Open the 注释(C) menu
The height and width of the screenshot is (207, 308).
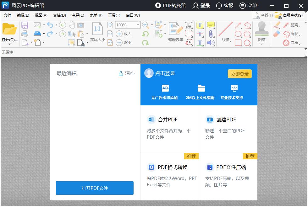[x=77, y=15]
